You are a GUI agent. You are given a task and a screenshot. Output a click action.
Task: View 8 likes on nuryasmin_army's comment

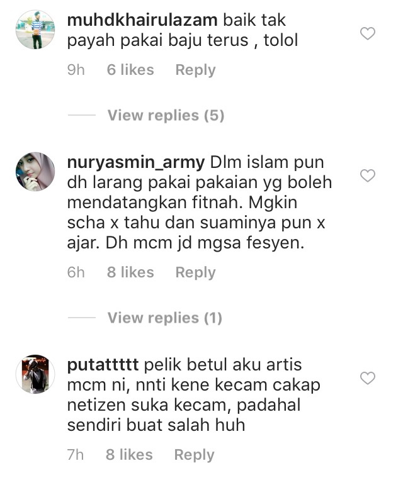(130, 272)
